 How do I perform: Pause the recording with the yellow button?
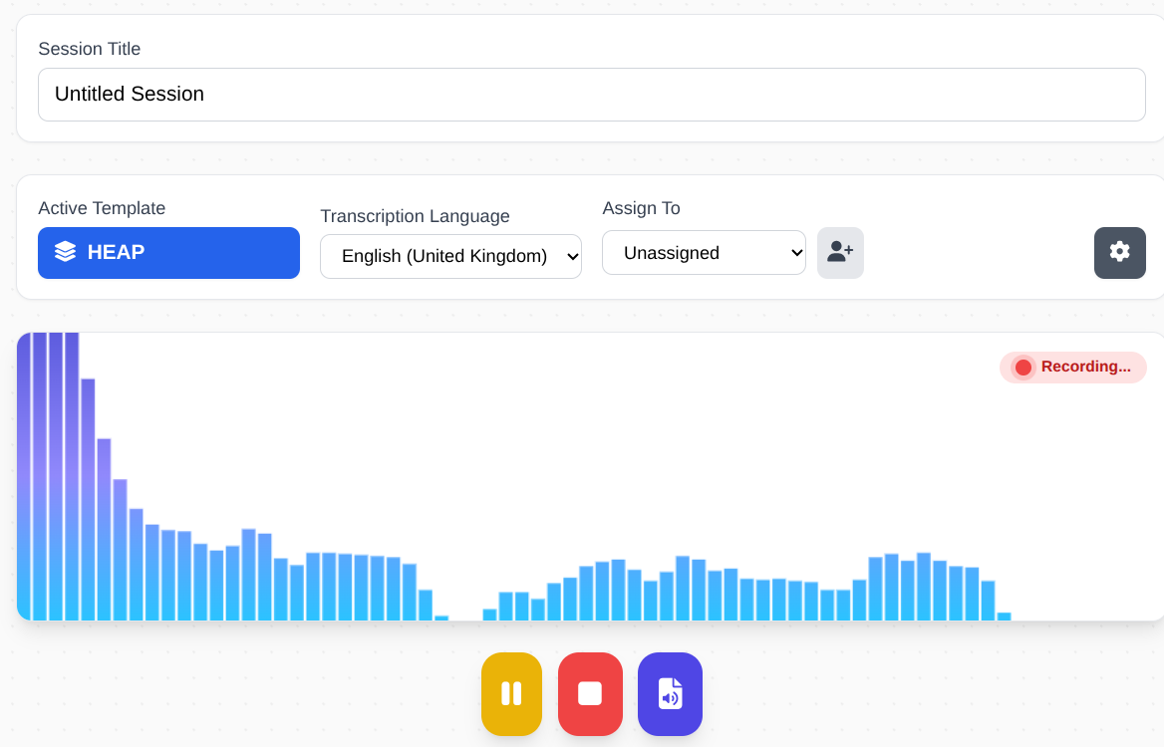511,694
